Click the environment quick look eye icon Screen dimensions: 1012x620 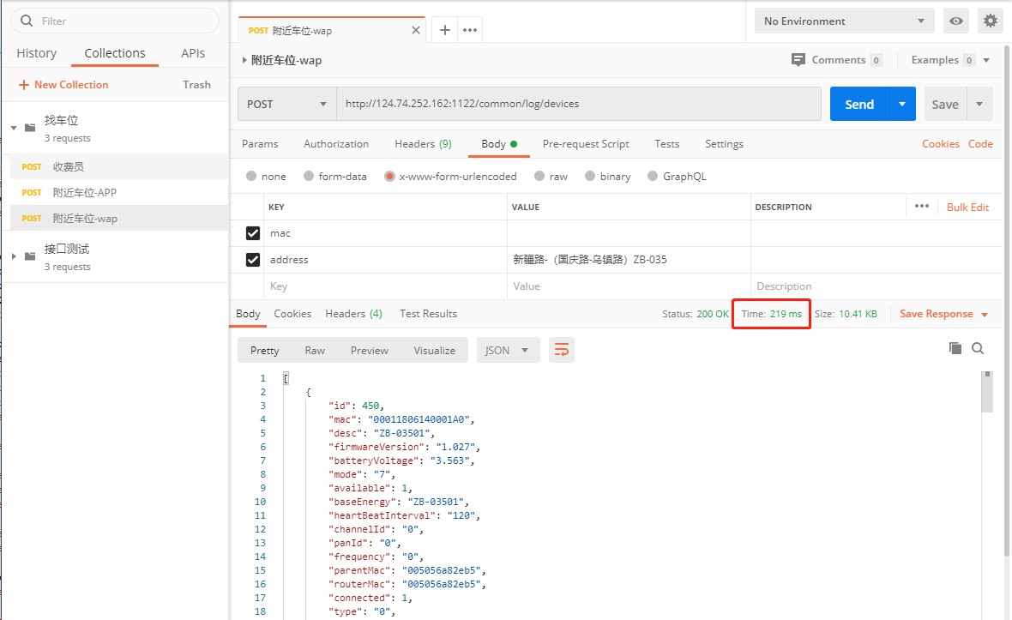click(x=956, y=21)
